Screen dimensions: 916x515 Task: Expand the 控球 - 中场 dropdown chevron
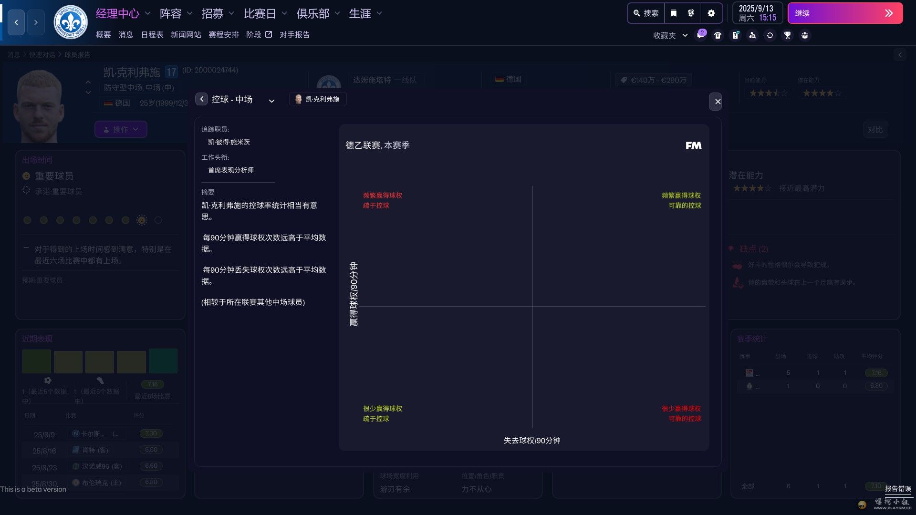point(271,101)
